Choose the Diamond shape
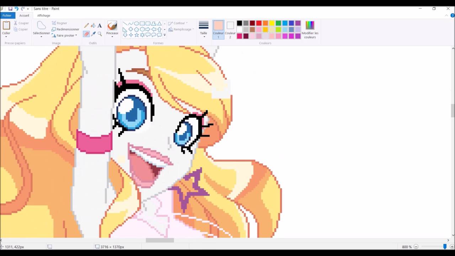This screenshot has width=455, height=256. click(x=131, y=29)
